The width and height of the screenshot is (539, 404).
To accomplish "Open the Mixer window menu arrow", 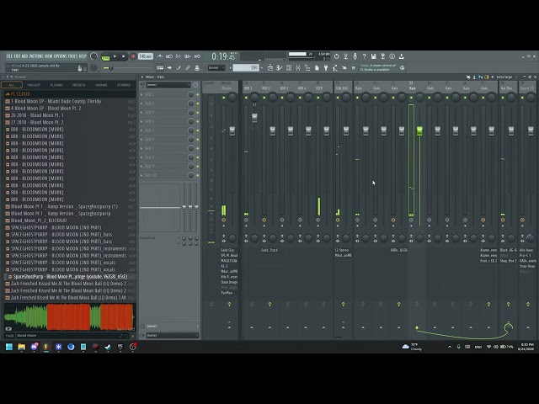I will pos(142,77).
